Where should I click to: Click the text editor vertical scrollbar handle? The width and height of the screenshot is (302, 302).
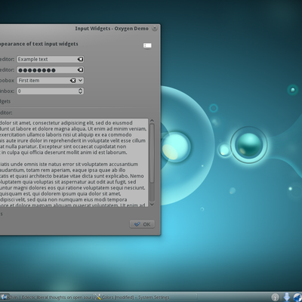(x=152, y=153)
